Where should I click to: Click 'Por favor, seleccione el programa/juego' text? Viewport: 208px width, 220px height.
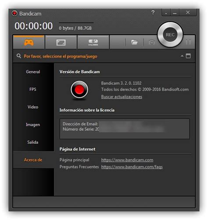click(61, 56)
